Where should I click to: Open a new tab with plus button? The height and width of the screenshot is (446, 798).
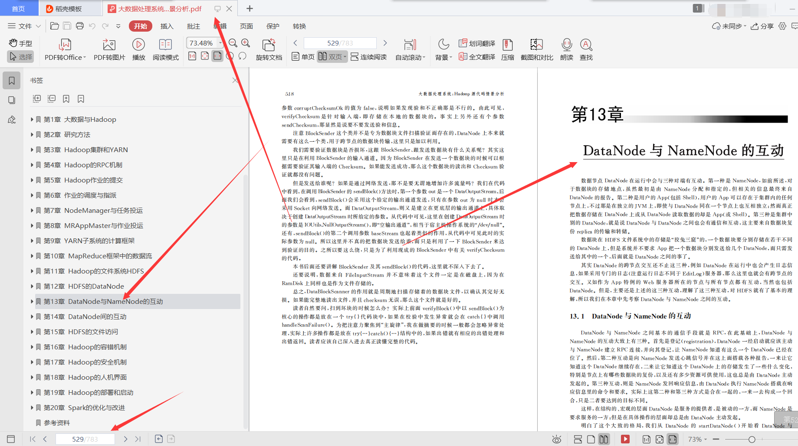click(250, 9)
